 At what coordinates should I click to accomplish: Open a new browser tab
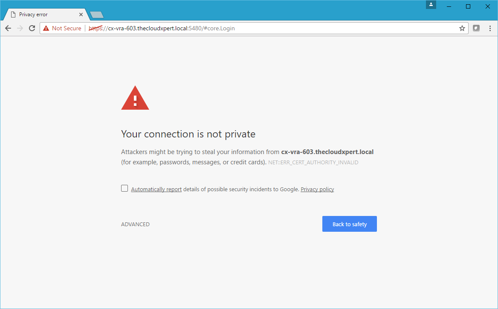[97, 15]
